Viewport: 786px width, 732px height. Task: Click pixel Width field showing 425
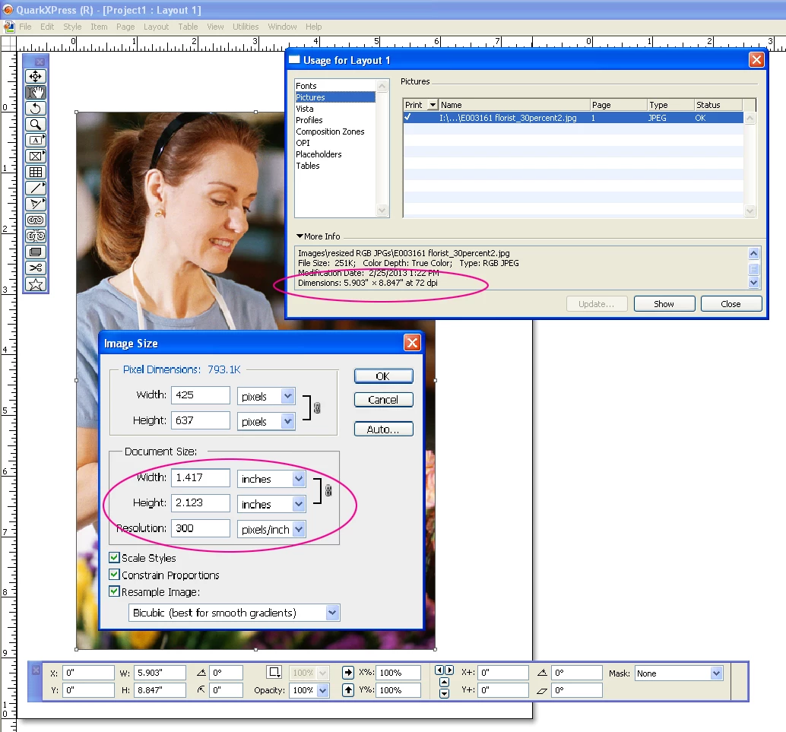click(x=201, y=395)
